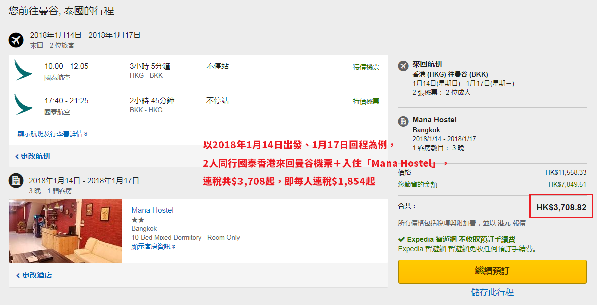597x305 pixels.
Task: Click the original price HK$11,558.33
Action: tap(566, 172)
